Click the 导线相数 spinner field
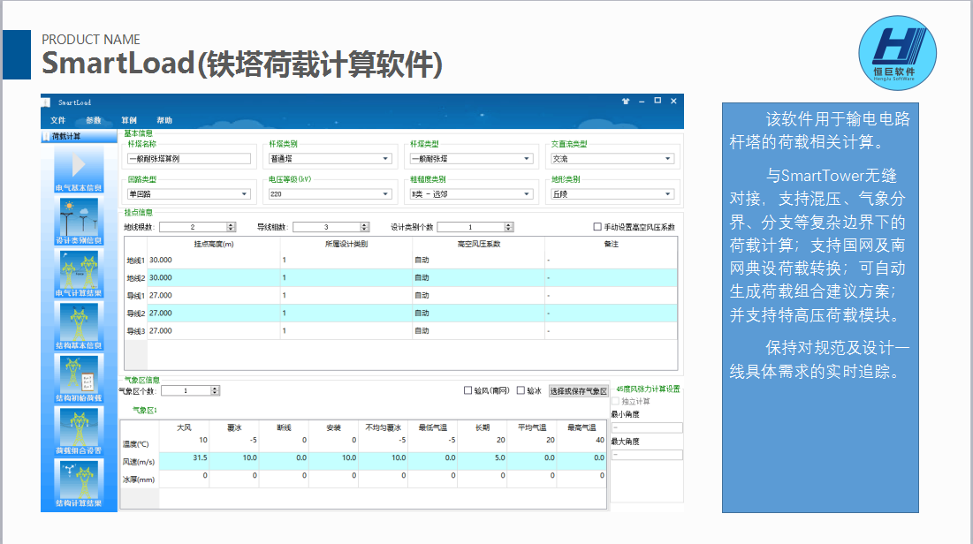Screen dimensions: 973x544 click(x=331, y=227)
